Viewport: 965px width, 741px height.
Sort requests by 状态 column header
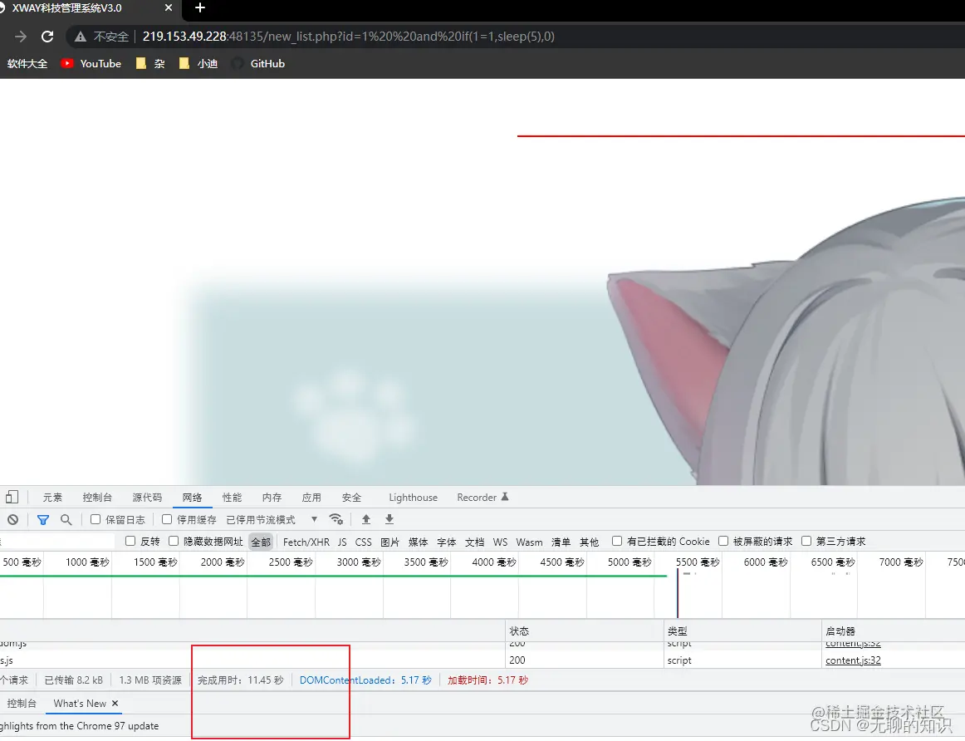(x=584, y=631)
